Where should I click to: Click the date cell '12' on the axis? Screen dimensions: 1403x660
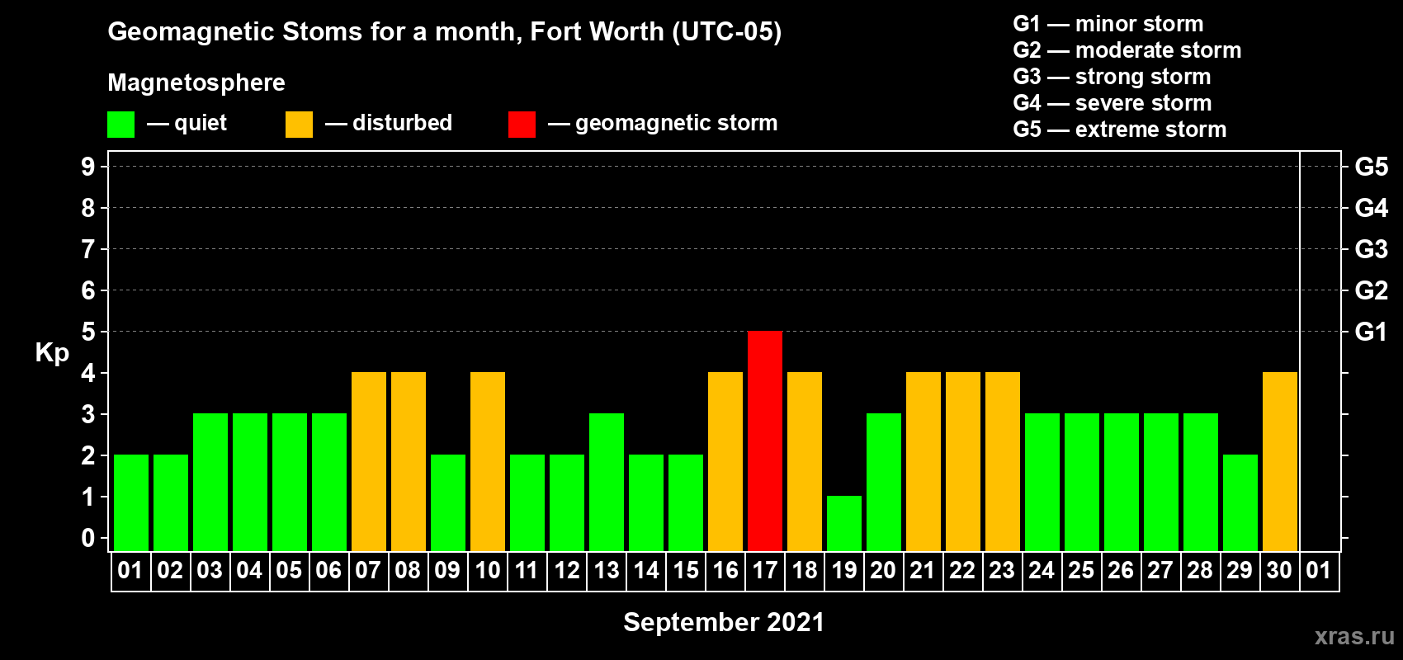click(x=567, y=571)
